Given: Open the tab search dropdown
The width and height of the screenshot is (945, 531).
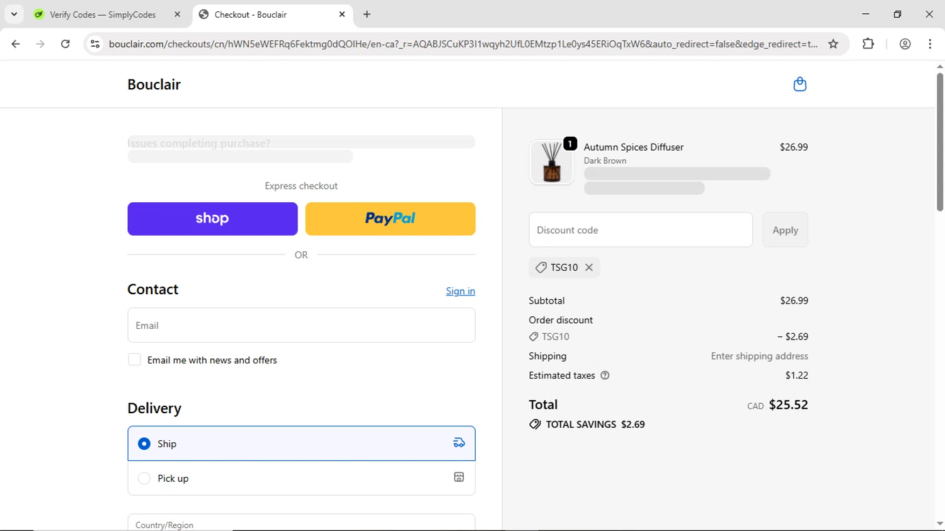Looking at the screenshot, I should point(14,14).
